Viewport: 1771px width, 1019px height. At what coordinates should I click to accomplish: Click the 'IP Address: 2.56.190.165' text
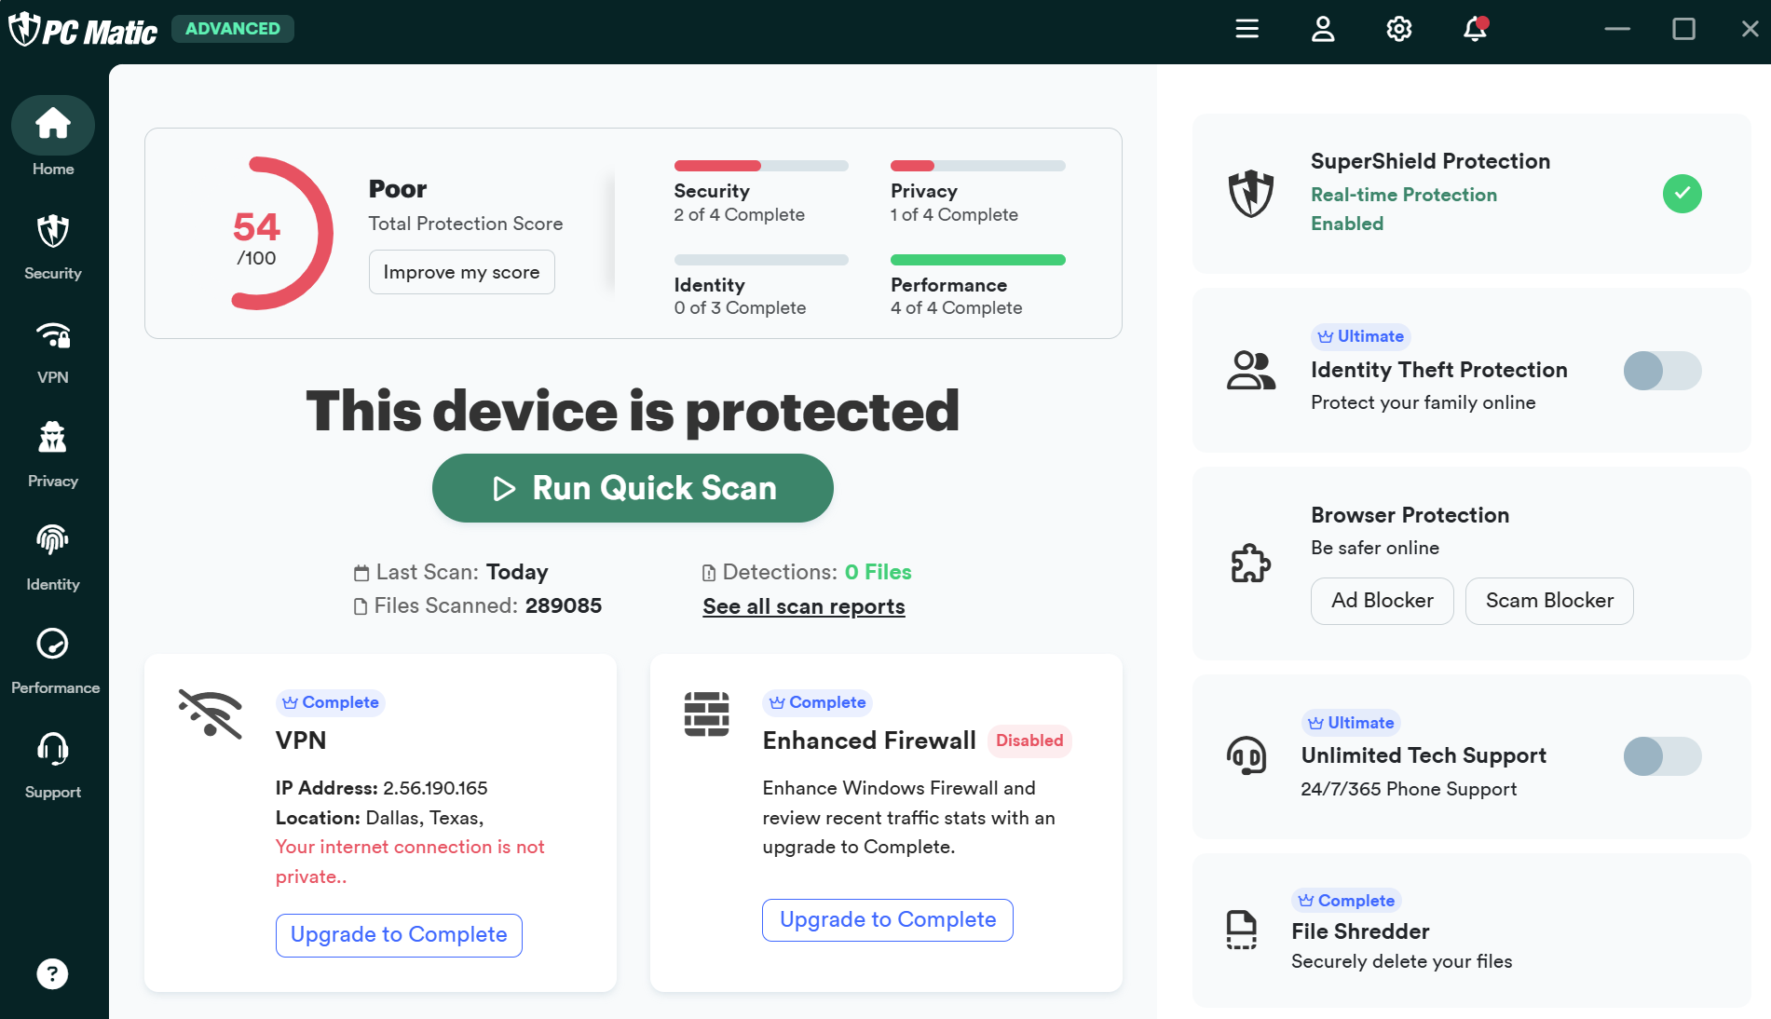pos(381,788)
